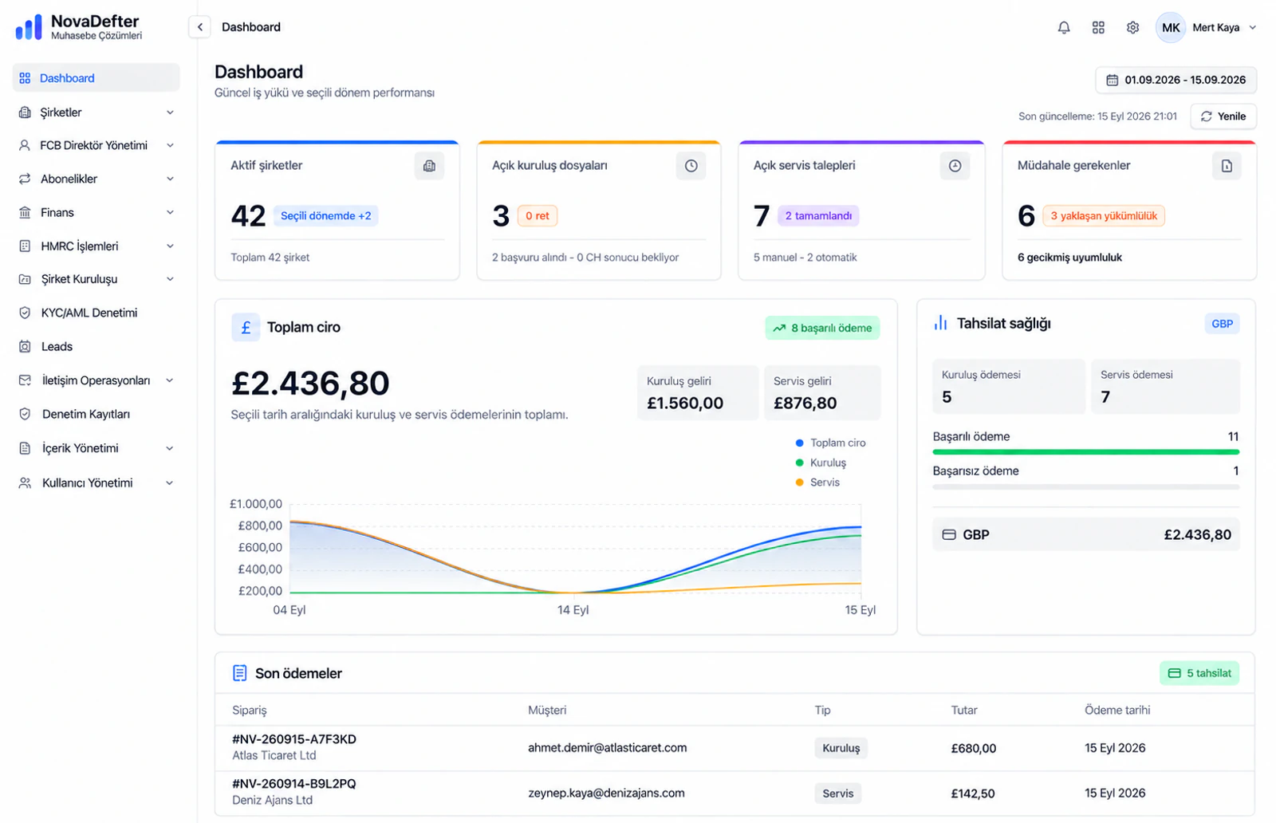Click the GBP currency badge
Screen dimensions: 1276x823
click(x=1222, y=324)
